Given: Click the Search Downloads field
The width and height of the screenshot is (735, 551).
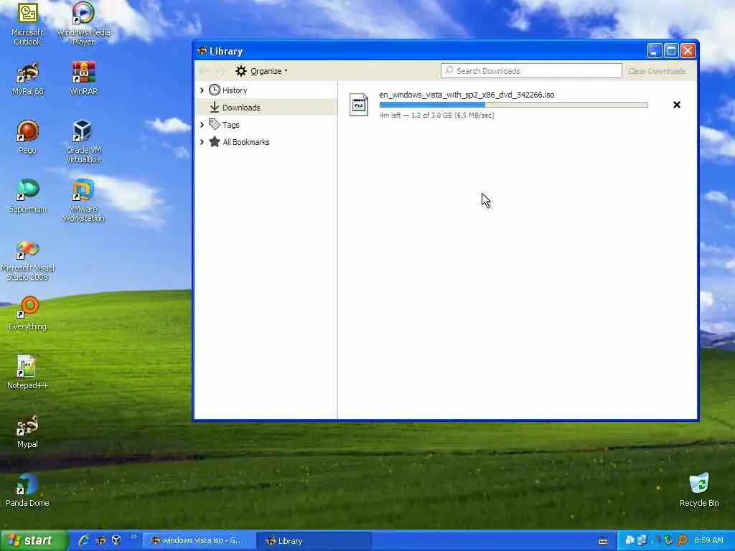Looking at the screenshot, I should click(531, 71).
